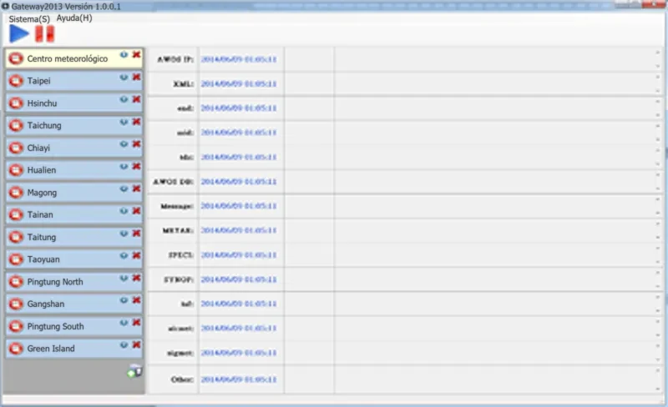Click the blue round icon on Tainan row
The image size is (668, 407).
tap(124, 211)
